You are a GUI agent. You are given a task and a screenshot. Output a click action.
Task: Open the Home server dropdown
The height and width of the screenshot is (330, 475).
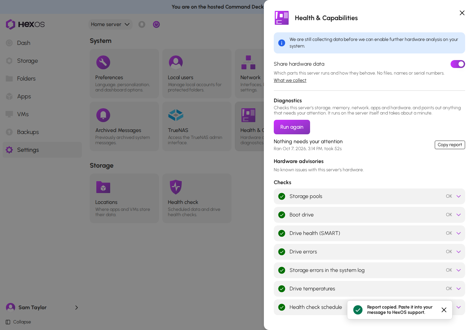pyautogui.click(x=110, y=24)
